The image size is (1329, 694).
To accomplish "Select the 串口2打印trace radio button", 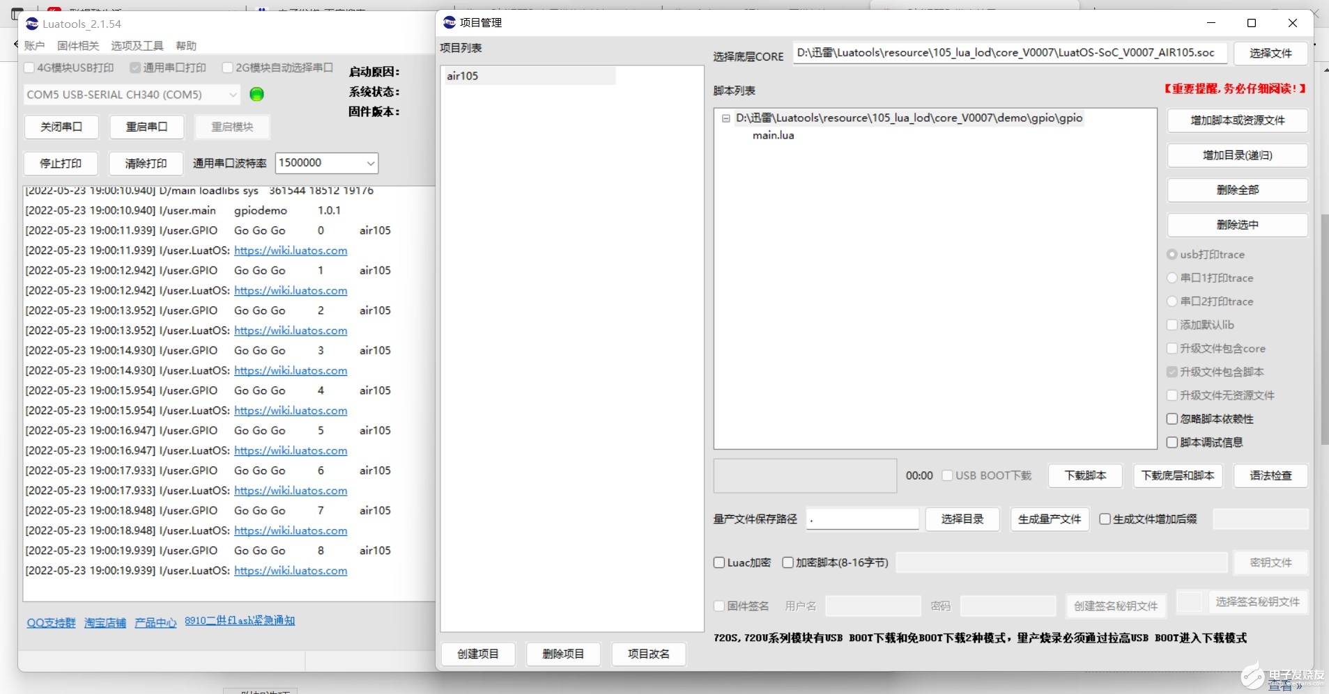I will [1172, 301].
